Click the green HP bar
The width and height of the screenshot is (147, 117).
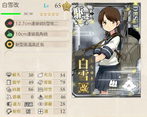click(x=11, y=14)
